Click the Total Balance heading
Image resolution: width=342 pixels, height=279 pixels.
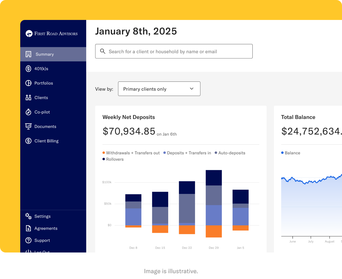click(298, 117)
